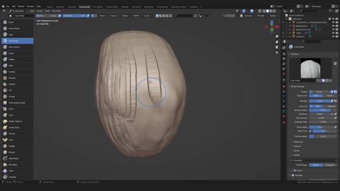The image size is (340, 191).
Task: Set brush Direction to Add
Action: tap(316, 106)
